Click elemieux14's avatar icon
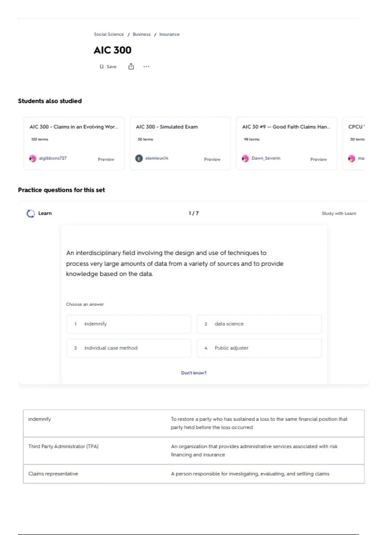This screenshot has width=377, height=535. pos(139,158)
